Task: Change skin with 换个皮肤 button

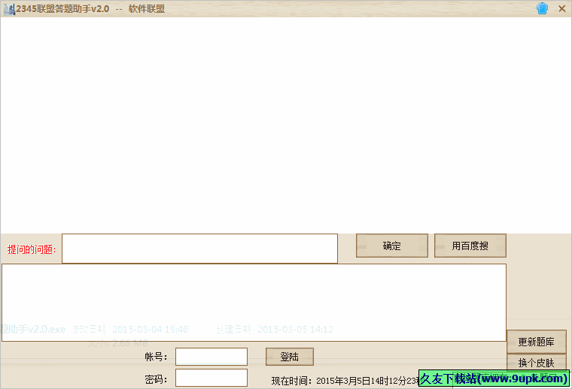Action: 536,363
